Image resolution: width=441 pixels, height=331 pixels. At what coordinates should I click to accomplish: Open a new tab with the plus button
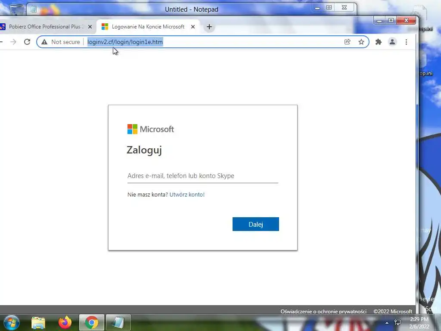click(x=209, y=27)
